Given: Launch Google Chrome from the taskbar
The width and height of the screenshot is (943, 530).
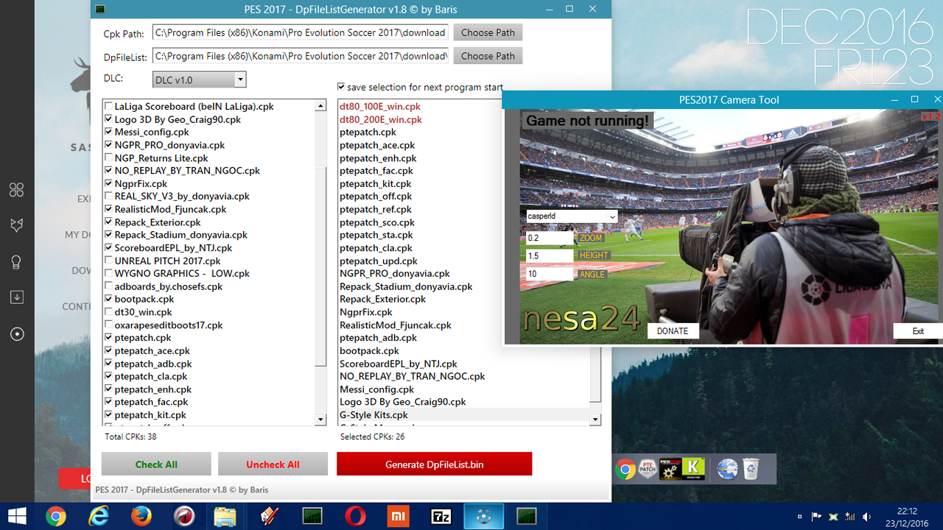Looking at the screenshot, I should (x=56, y=517).
